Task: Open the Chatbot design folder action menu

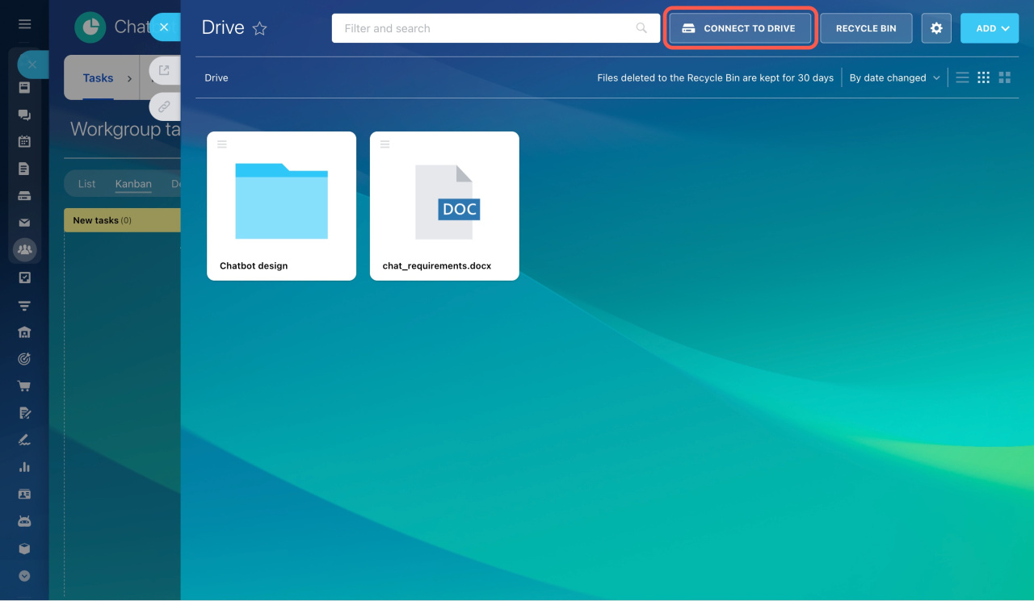Action: click(x=222, y=144)
